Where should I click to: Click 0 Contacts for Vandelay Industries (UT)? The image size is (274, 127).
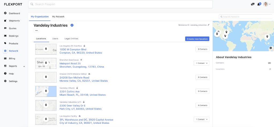pyautogui.click(x=202, y=105)
